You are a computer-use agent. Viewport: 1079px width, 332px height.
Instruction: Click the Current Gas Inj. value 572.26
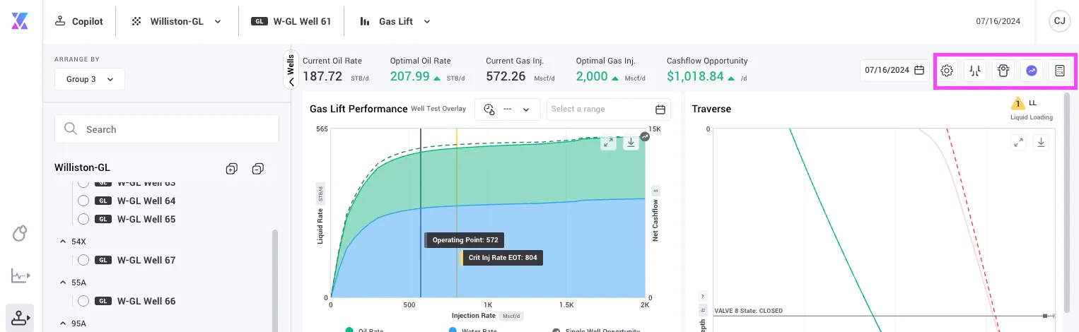click(x=506, y=76)
